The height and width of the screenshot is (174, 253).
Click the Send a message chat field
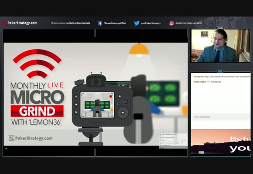point(220,117)
